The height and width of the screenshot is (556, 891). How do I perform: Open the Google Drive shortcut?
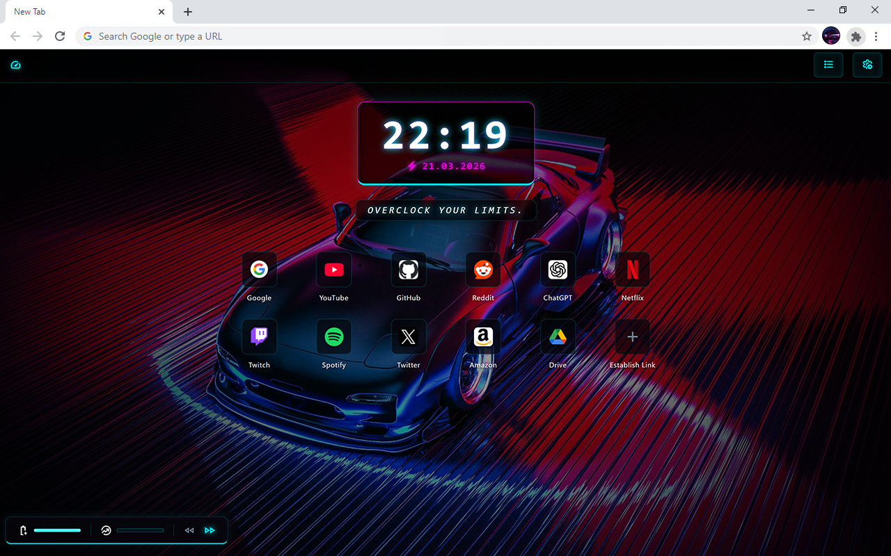coord(558,337)
